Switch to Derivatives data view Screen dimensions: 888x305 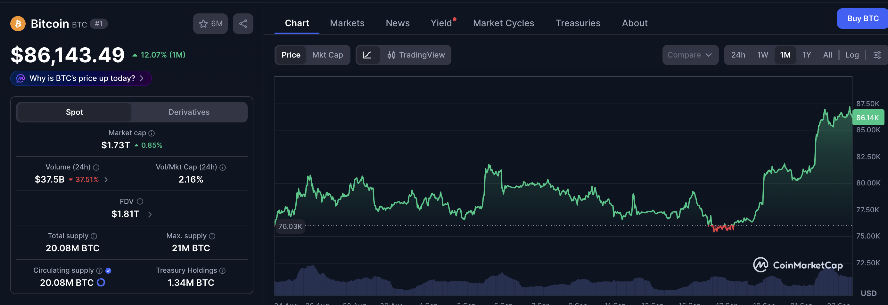pyautogui.click(x=189, y=112)
